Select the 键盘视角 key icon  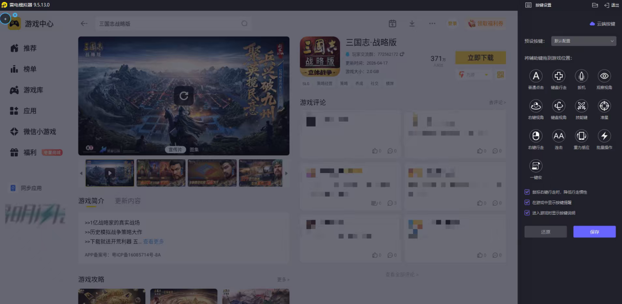(559, 106)
